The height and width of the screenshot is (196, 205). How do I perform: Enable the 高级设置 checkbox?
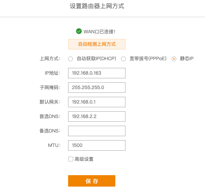pyautogui.click(x=71, y=159)
